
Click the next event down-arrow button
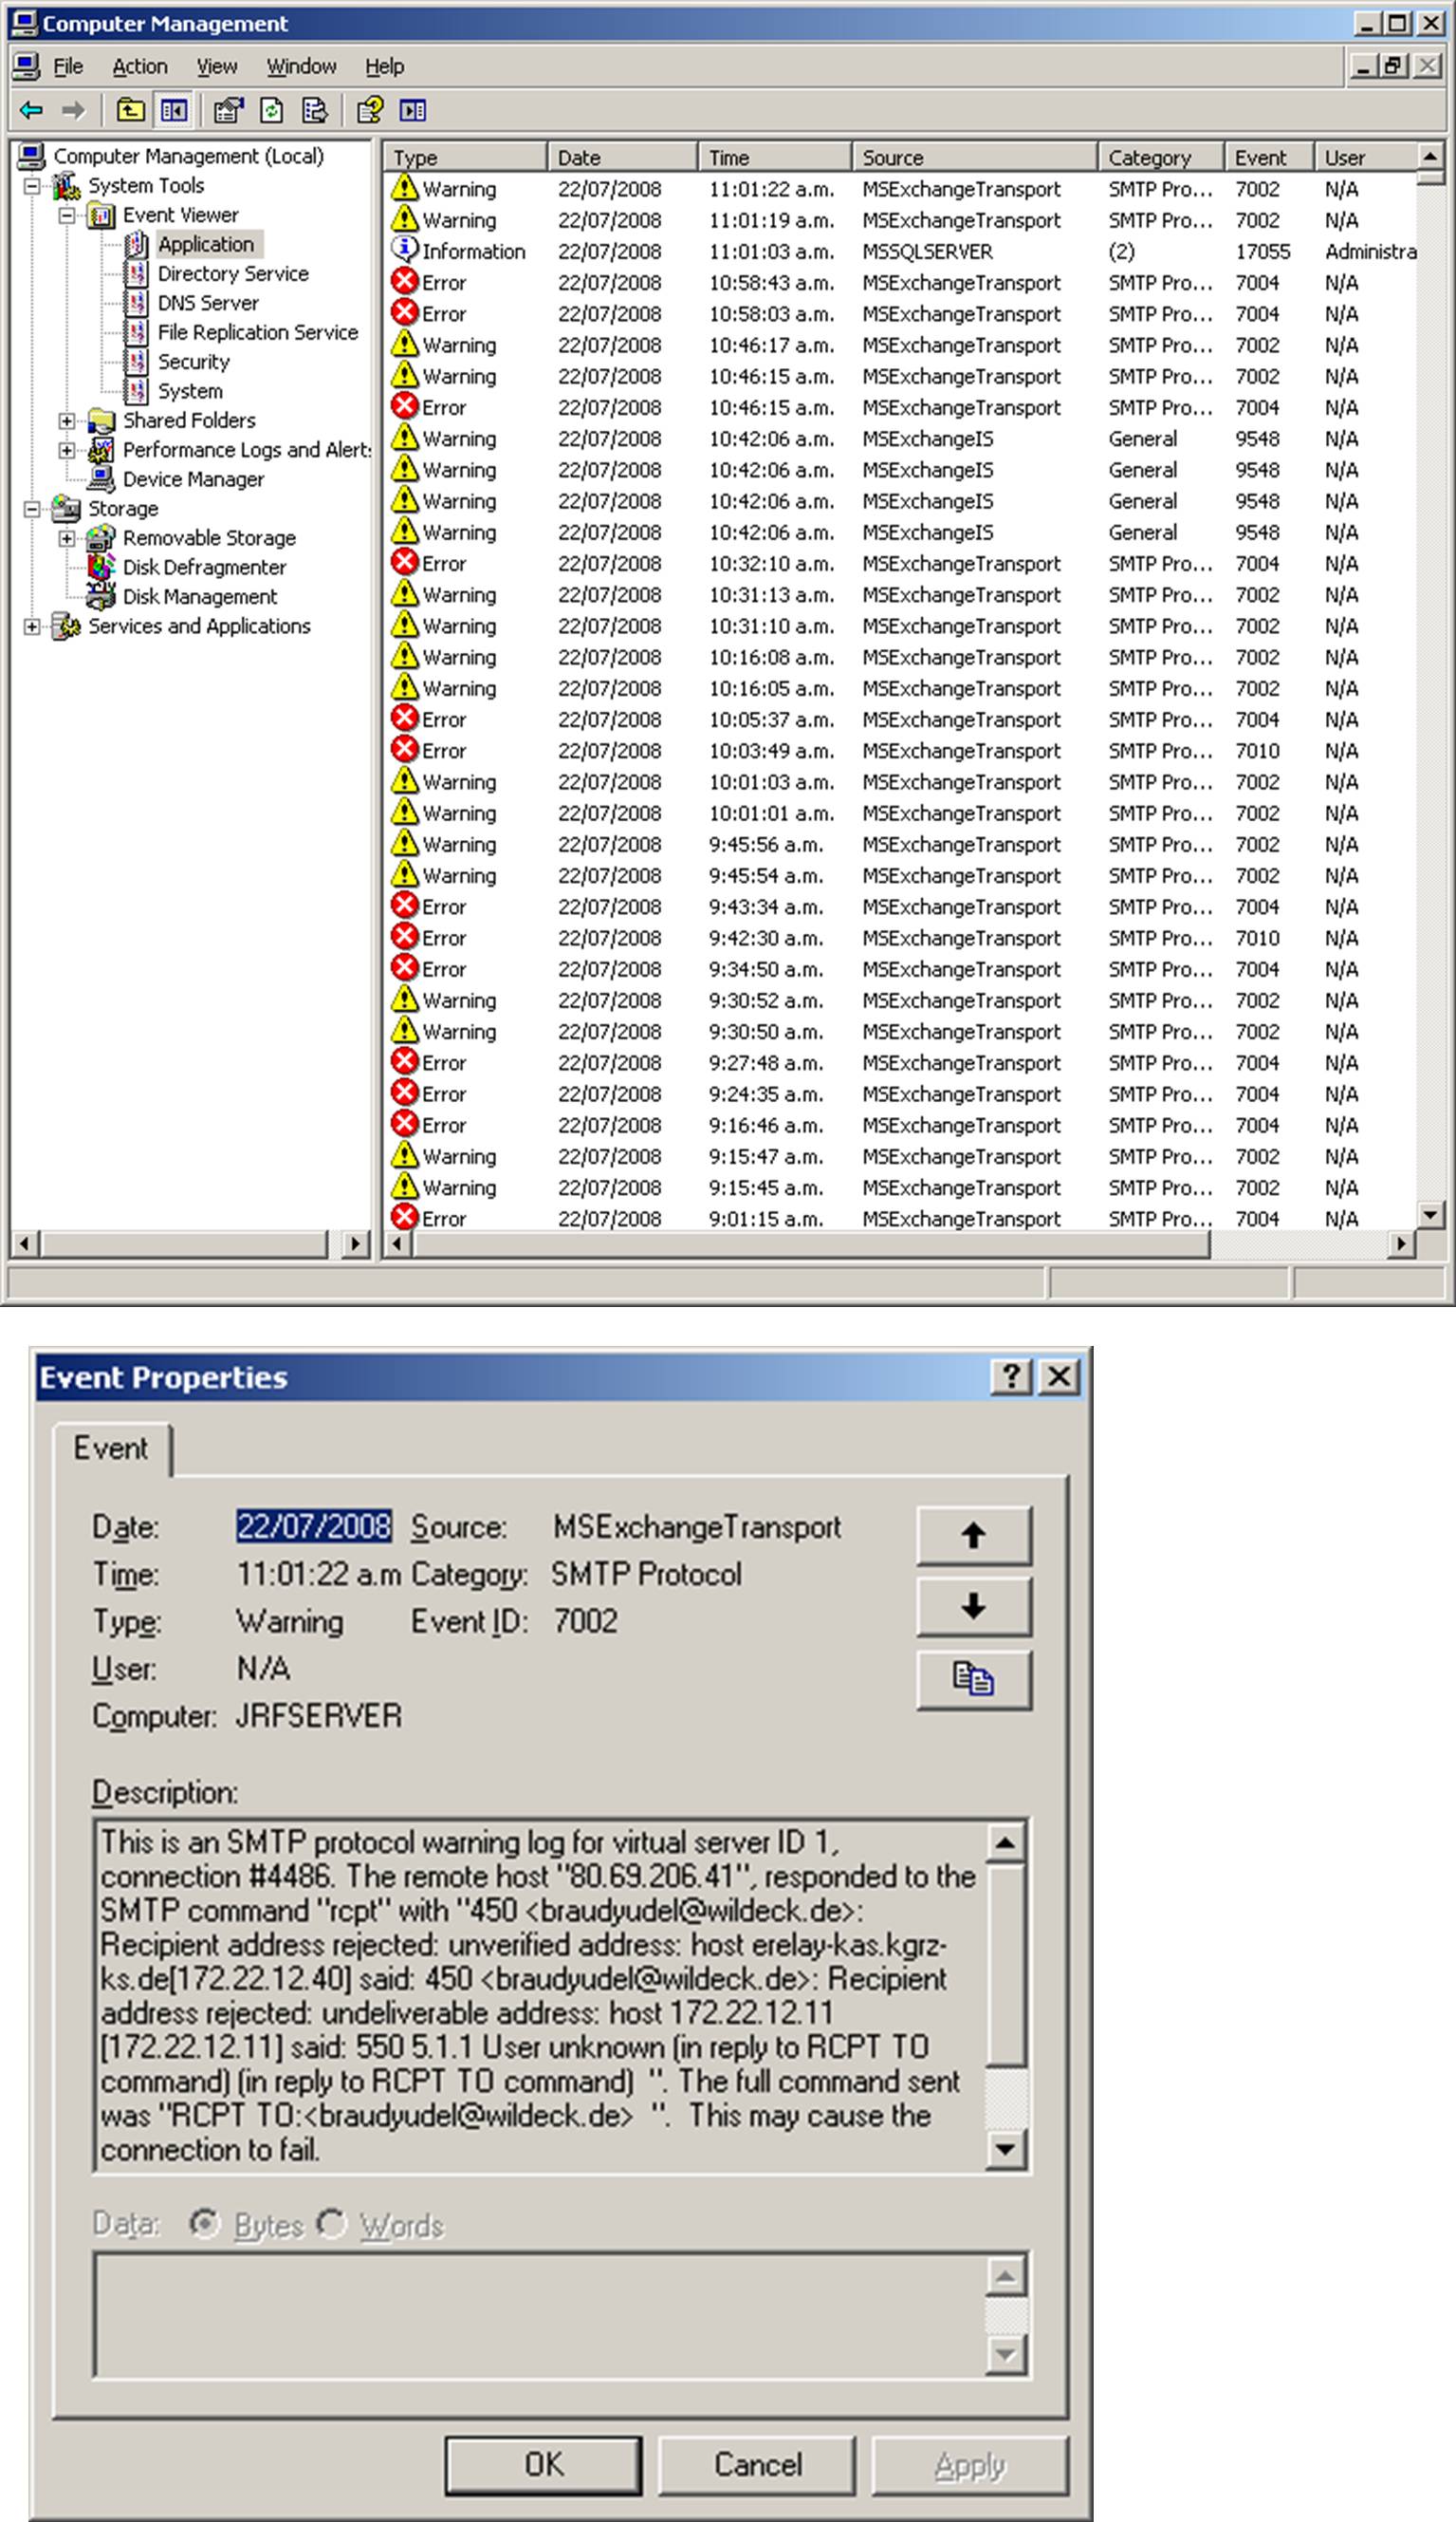pos(973,1606)
